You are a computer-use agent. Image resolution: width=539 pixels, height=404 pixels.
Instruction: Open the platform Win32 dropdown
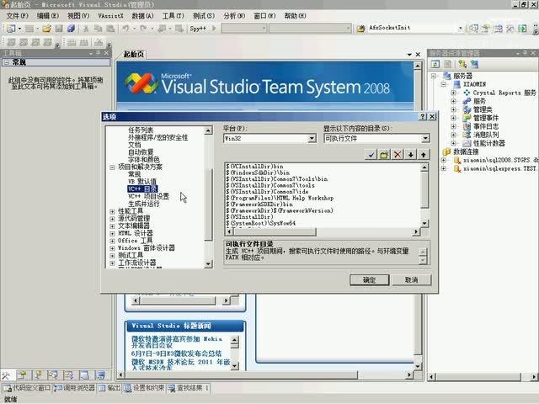pos(312,138)
